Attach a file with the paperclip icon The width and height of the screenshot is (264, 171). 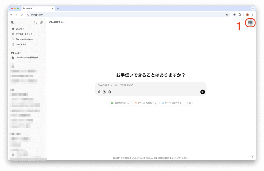point(99,92)
